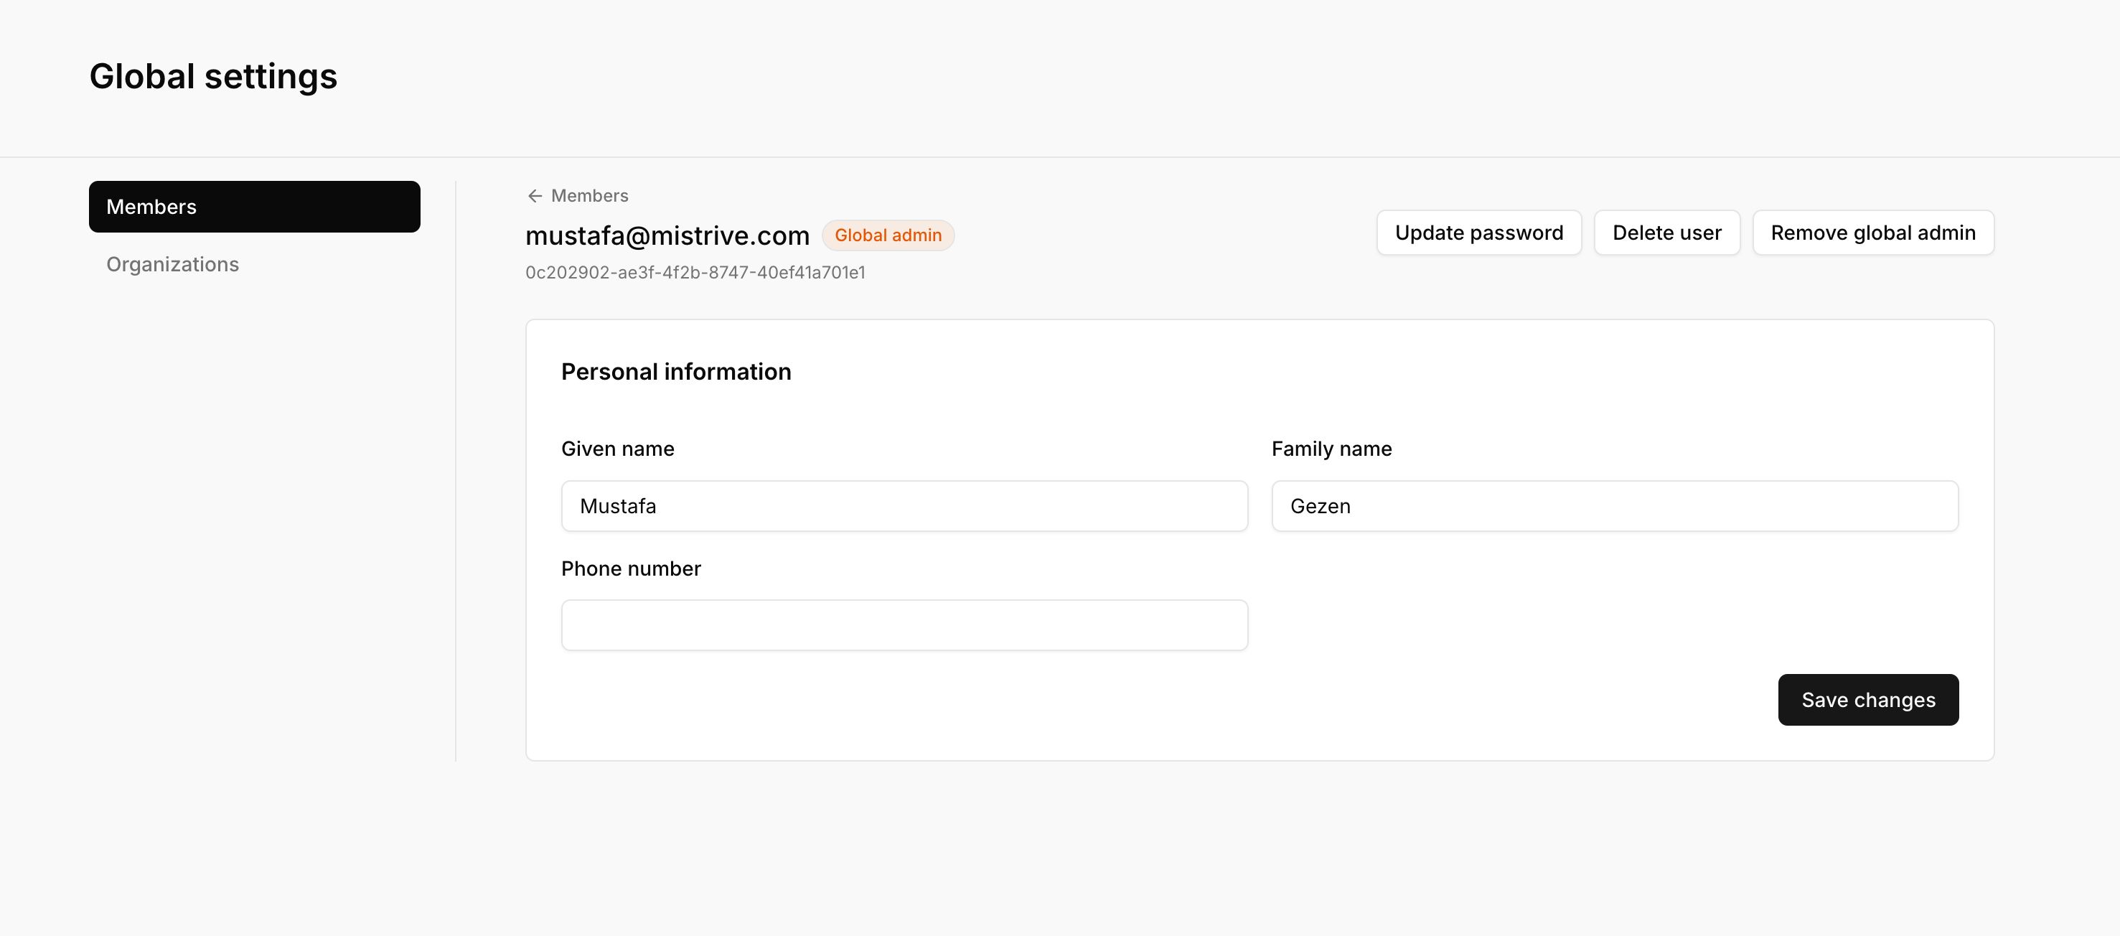
Task: Click the user ID below the email
Action: tap(695, 271)
